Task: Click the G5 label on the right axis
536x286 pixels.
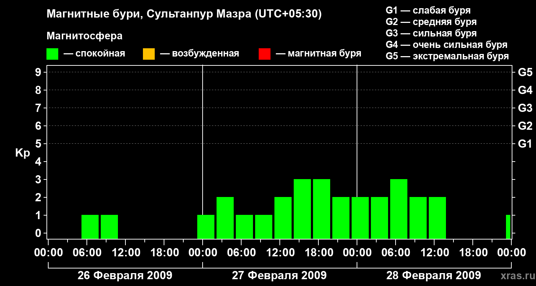Action: coord(525,72)
